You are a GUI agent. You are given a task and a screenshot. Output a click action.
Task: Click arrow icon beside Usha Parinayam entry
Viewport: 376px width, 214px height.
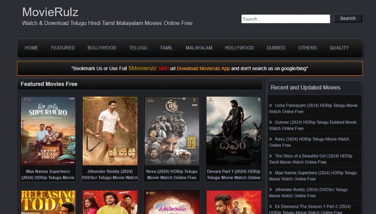coord(271,105)
